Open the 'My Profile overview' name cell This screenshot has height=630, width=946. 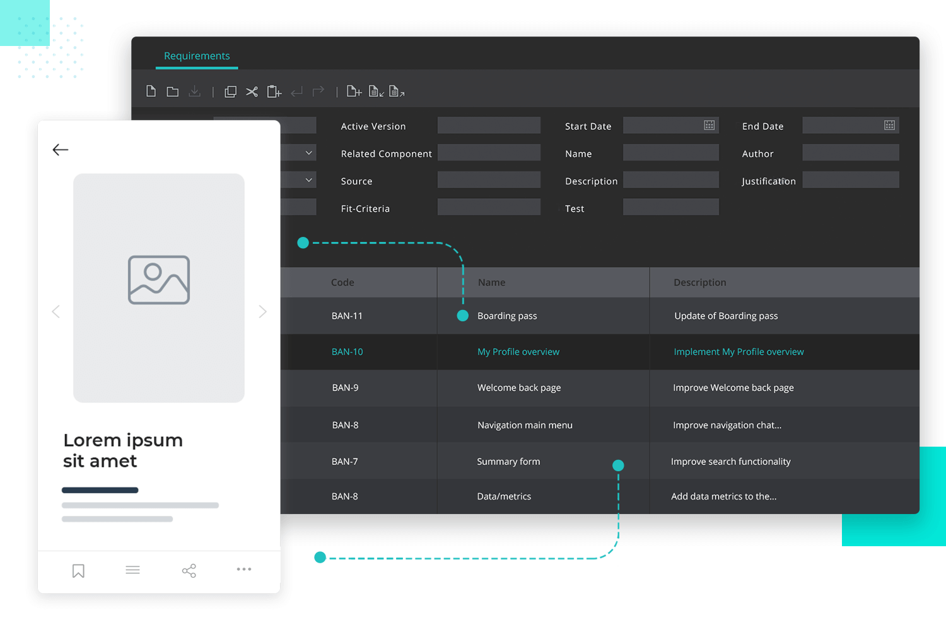click(x=518, y=352)
